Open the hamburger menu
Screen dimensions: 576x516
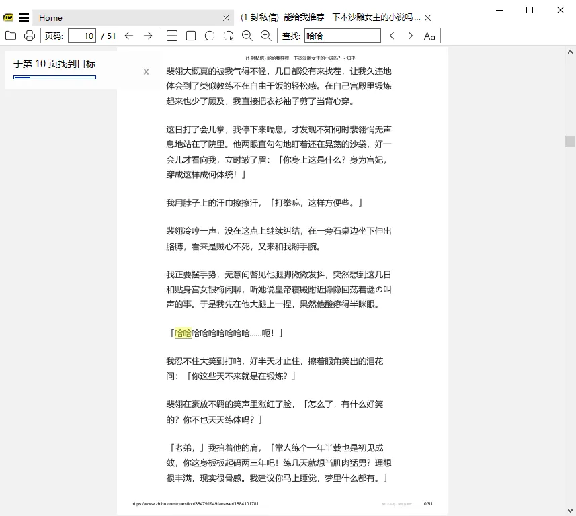coord(24,17)
